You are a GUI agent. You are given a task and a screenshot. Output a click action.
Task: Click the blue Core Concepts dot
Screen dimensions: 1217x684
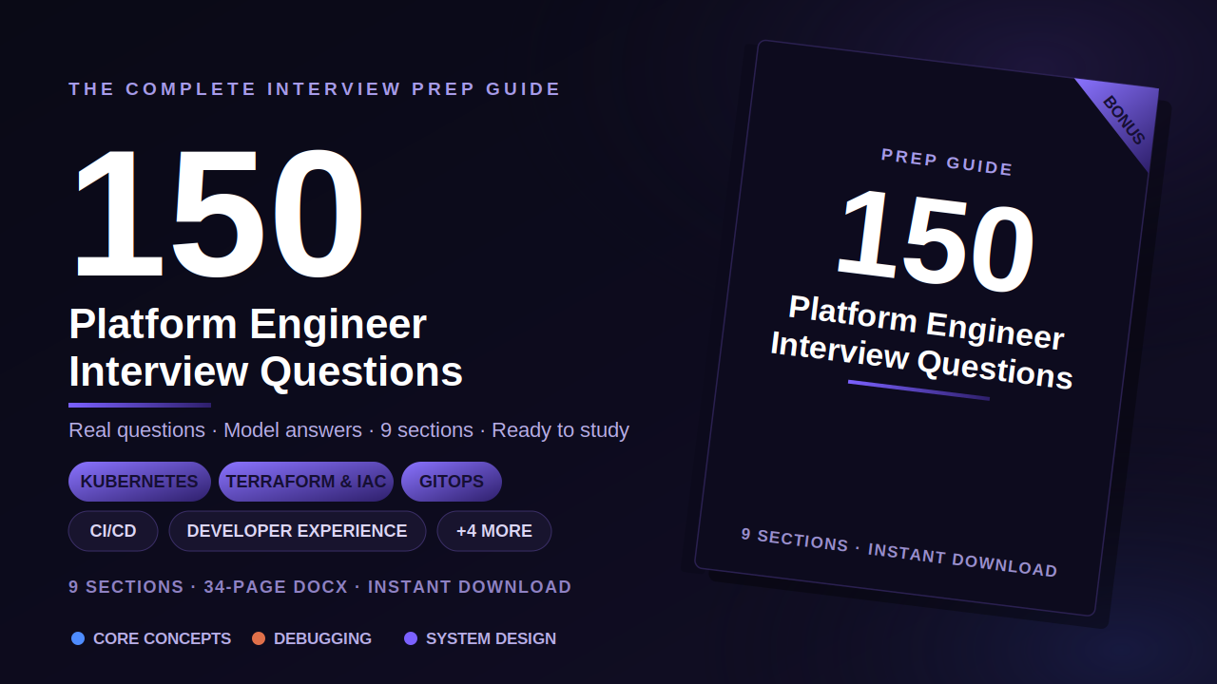point(78,638)
